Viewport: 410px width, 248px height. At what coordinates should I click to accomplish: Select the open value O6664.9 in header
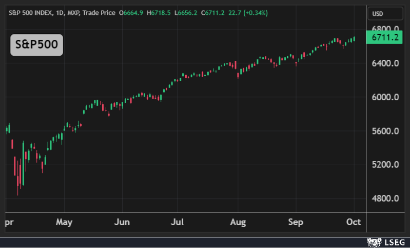[x=131, y=12]
